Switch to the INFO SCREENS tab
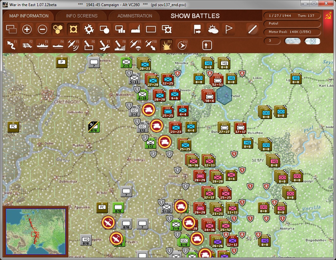 coord(81,15)
